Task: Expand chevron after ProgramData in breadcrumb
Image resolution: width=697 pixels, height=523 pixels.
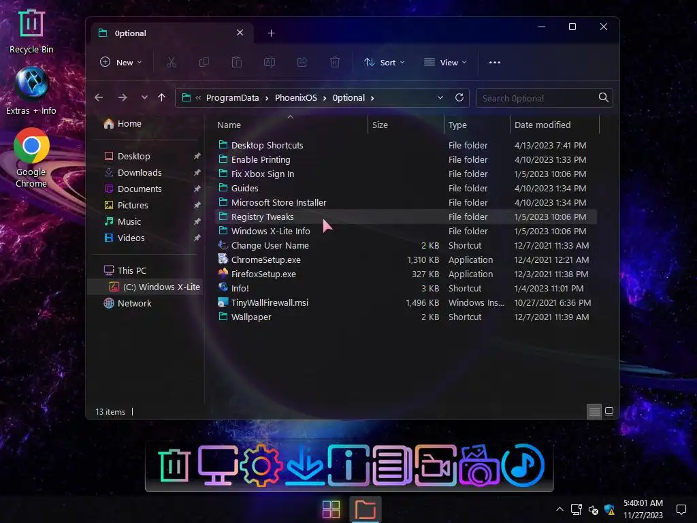Action: (x=267, y=98)
